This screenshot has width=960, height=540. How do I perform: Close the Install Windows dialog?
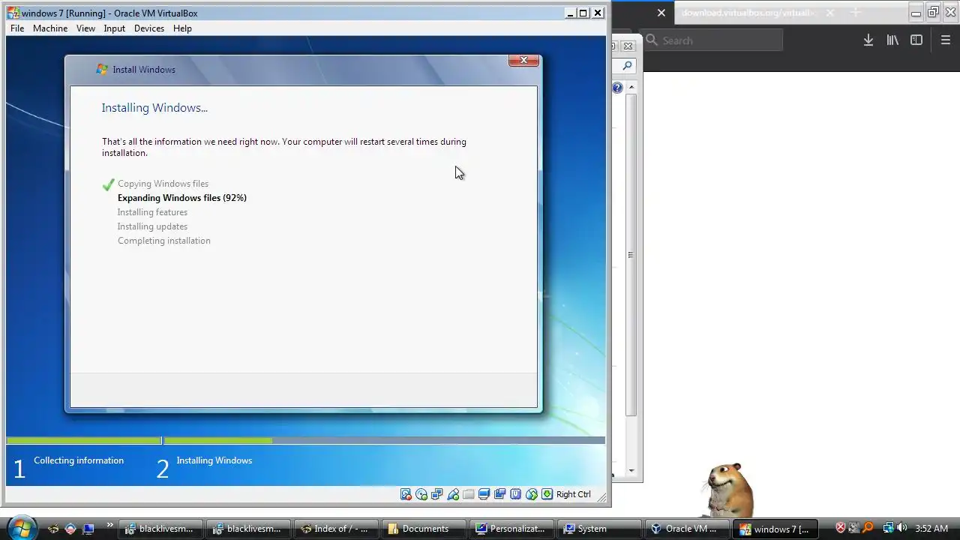coord(523,60)
